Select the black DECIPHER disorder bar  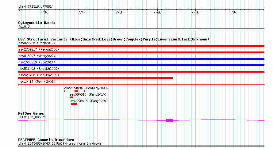(141, 146)
